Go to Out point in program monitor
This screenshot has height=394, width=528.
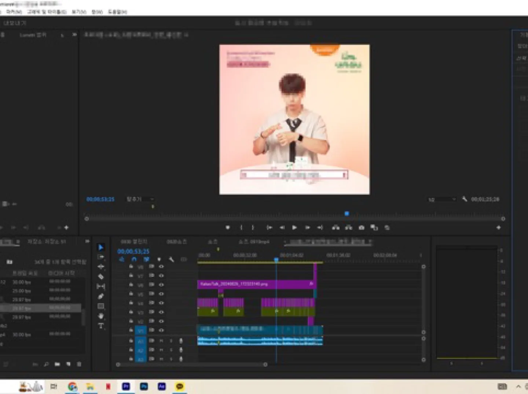coord(320,227)
